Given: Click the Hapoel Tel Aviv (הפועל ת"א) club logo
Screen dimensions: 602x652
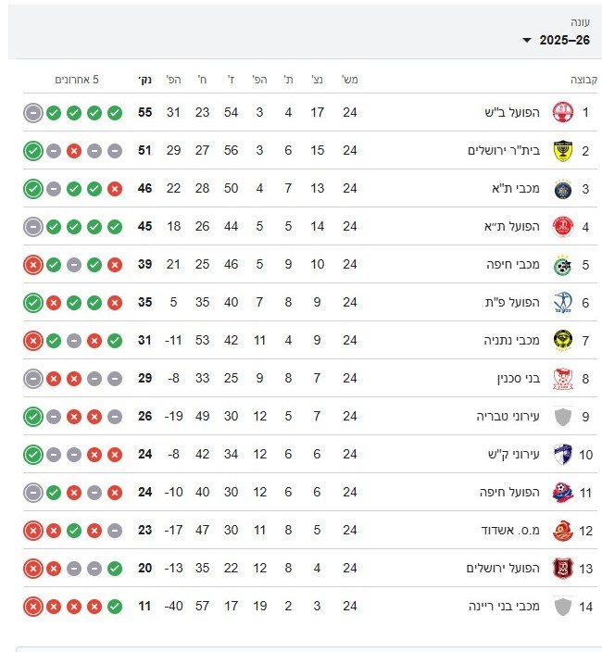Looking at the screenshot, I should (x=562, y=227).
